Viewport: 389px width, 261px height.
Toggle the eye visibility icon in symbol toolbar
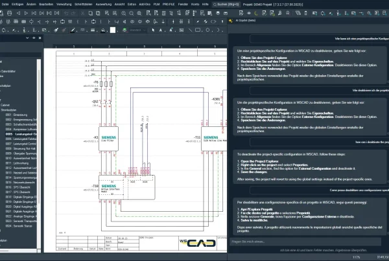132,22
